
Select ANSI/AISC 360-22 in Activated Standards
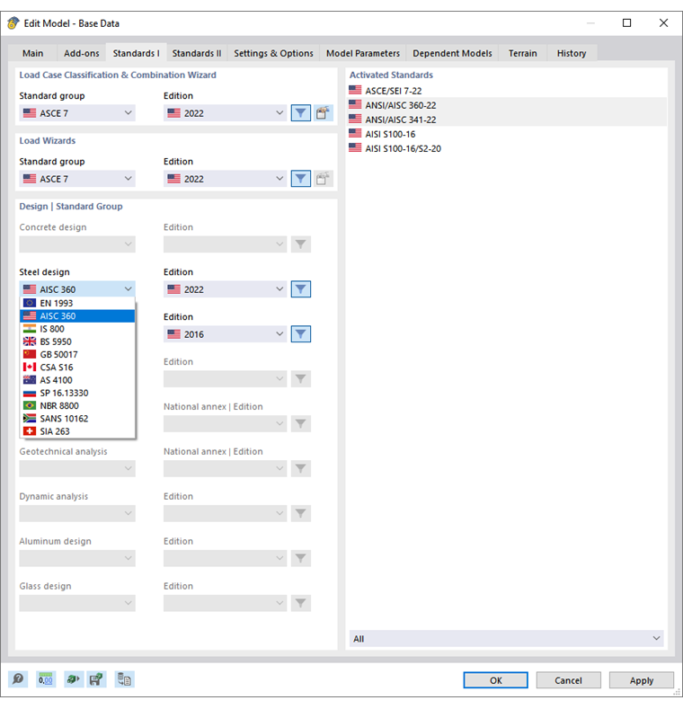pyautogui.click(x=507, y=105)
